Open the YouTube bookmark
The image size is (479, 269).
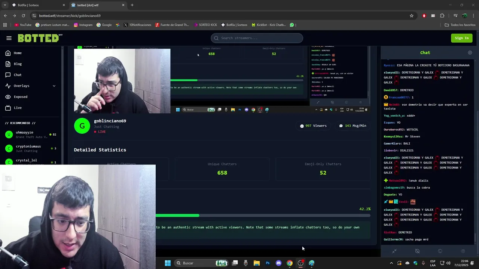(23, 25)
